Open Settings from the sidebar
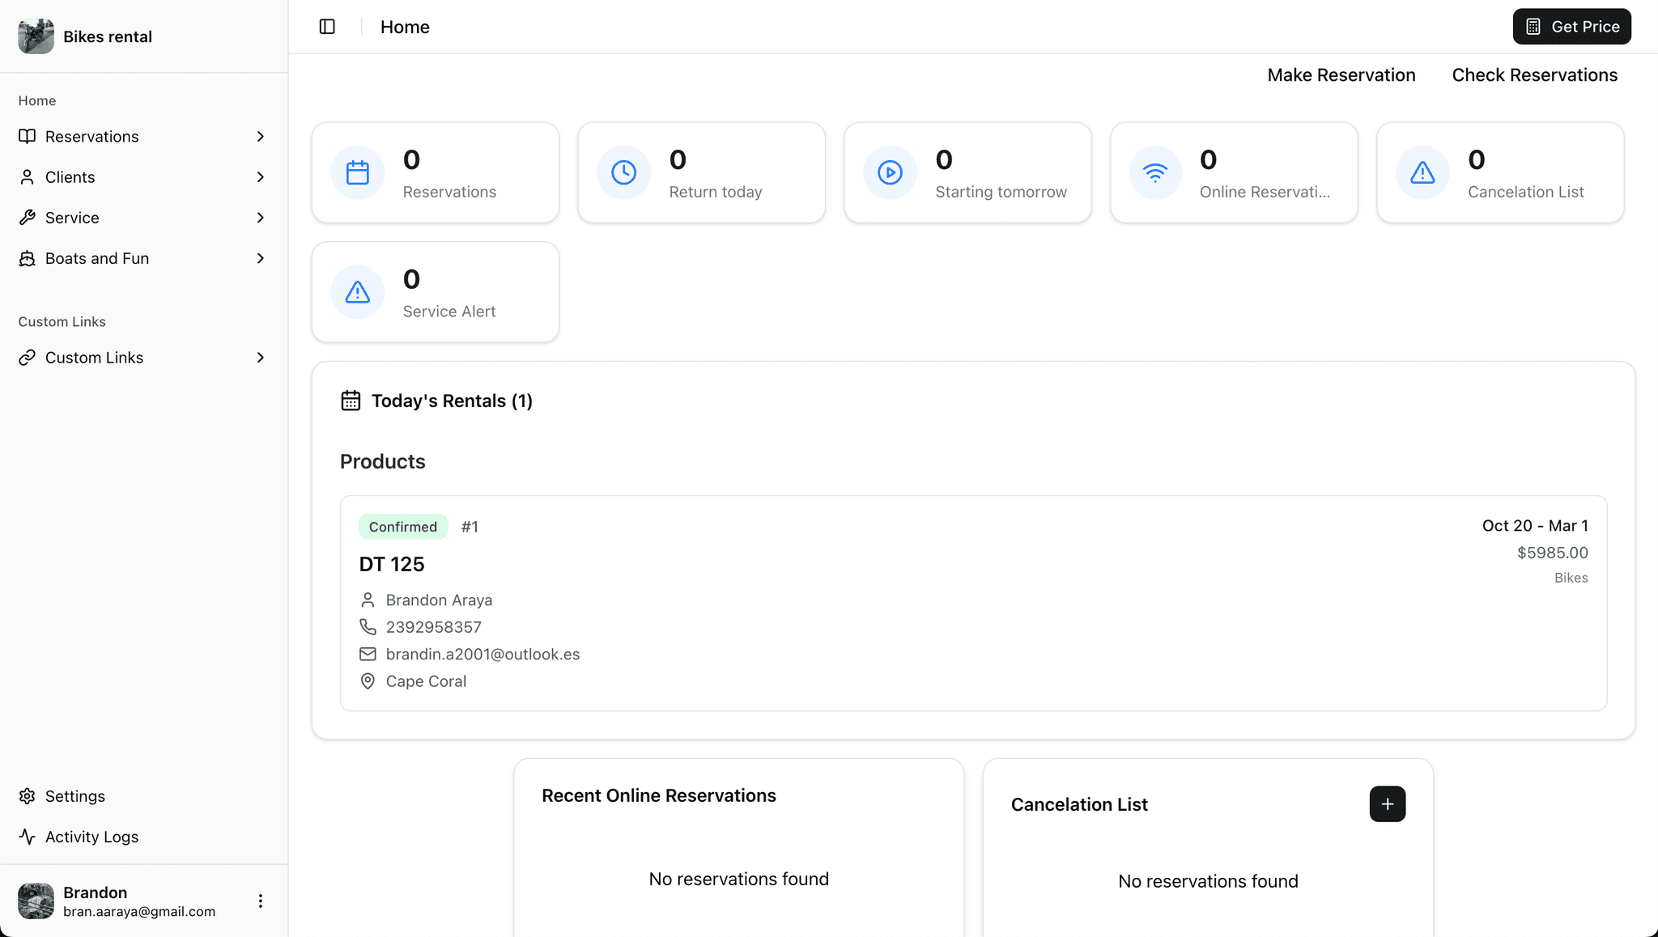 pos(74,796)
